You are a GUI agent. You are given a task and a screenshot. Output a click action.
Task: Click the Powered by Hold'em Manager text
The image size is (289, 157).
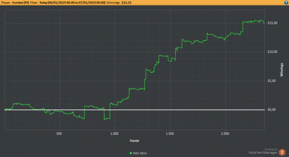tap(263, 151)
